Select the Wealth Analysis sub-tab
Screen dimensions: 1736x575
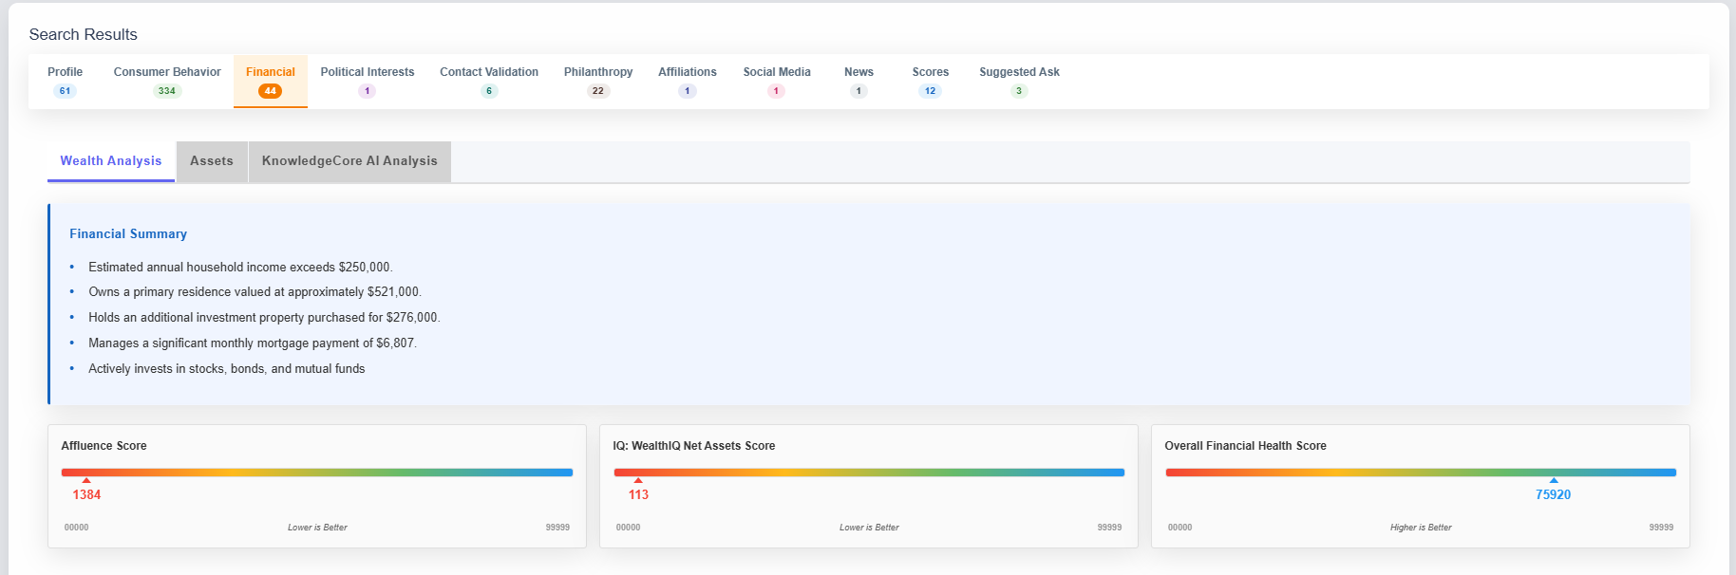(111, 161)
